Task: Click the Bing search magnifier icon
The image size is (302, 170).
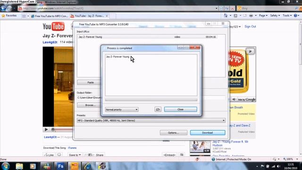Action: 296,8
